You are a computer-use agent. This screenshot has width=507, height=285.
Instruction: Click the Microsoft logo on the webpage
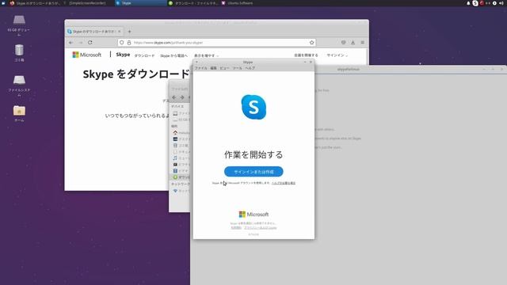tap(86, 55)
